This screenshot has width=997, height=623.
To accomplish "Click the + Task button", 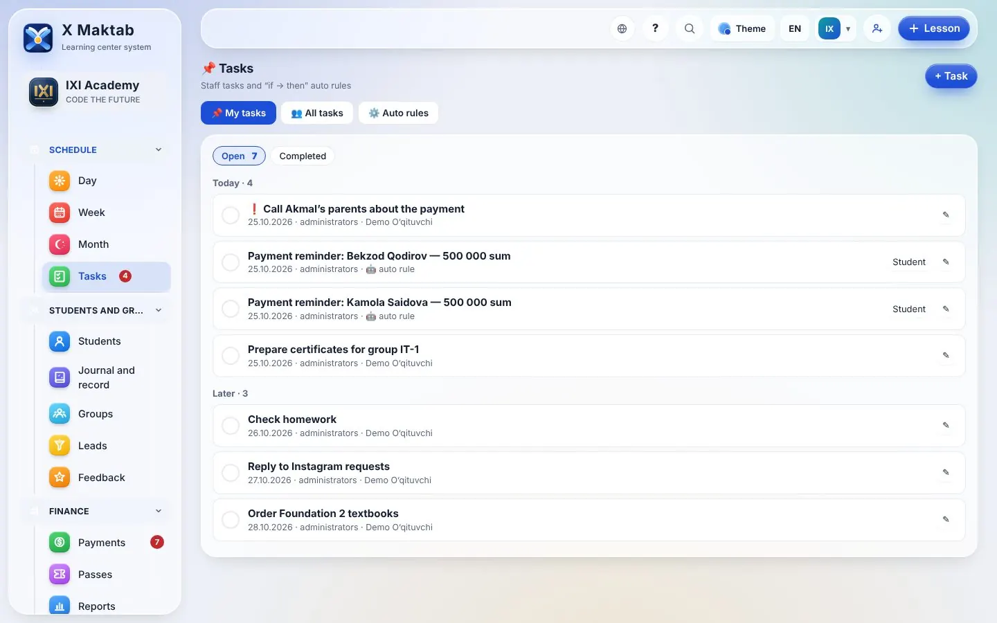I will [951, 76].
